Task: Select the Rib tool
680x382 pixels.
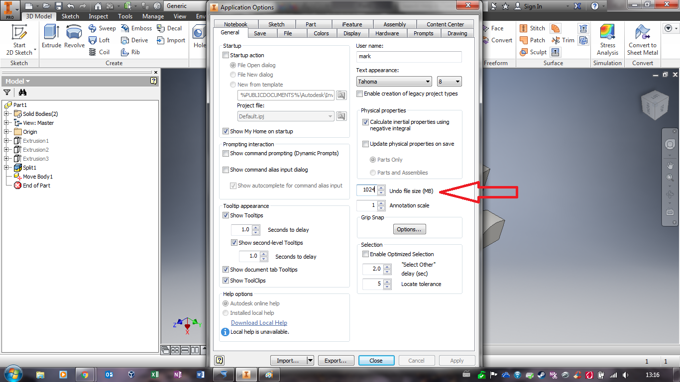Action: 130,52
